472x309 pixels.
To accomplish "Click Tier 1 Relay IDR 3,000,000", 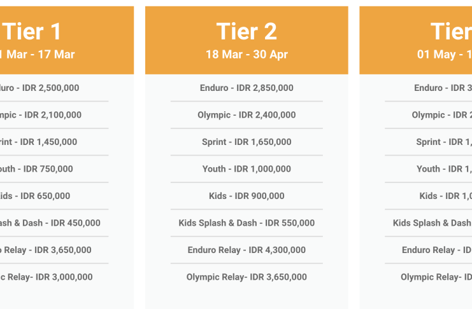I will pos(64,277).
